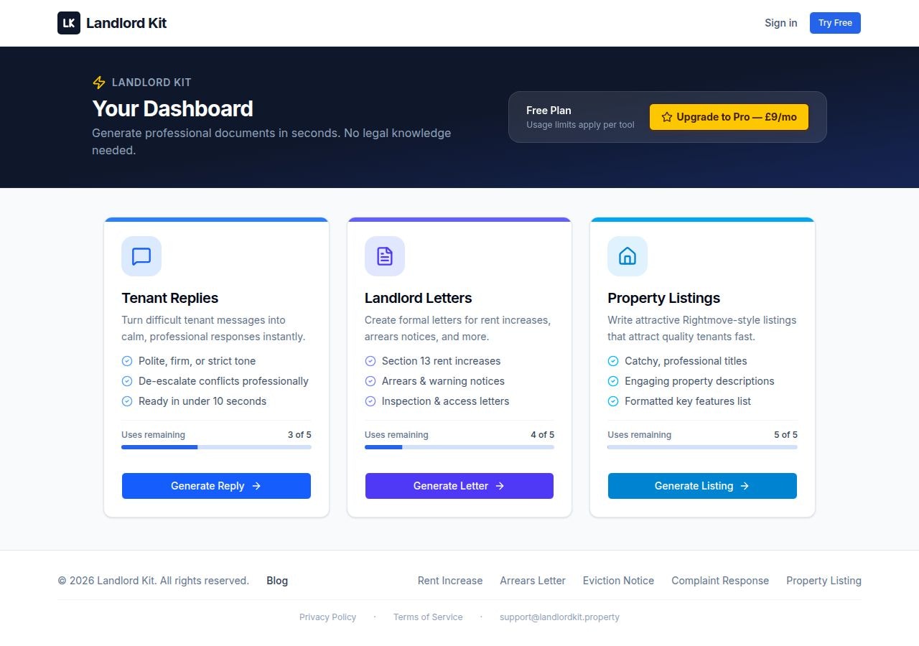Image resolution: width=919 pixels, height=646 pixels.
Task: Click check icon beside Section 13 rent increases
Action: tap(370, 361)
